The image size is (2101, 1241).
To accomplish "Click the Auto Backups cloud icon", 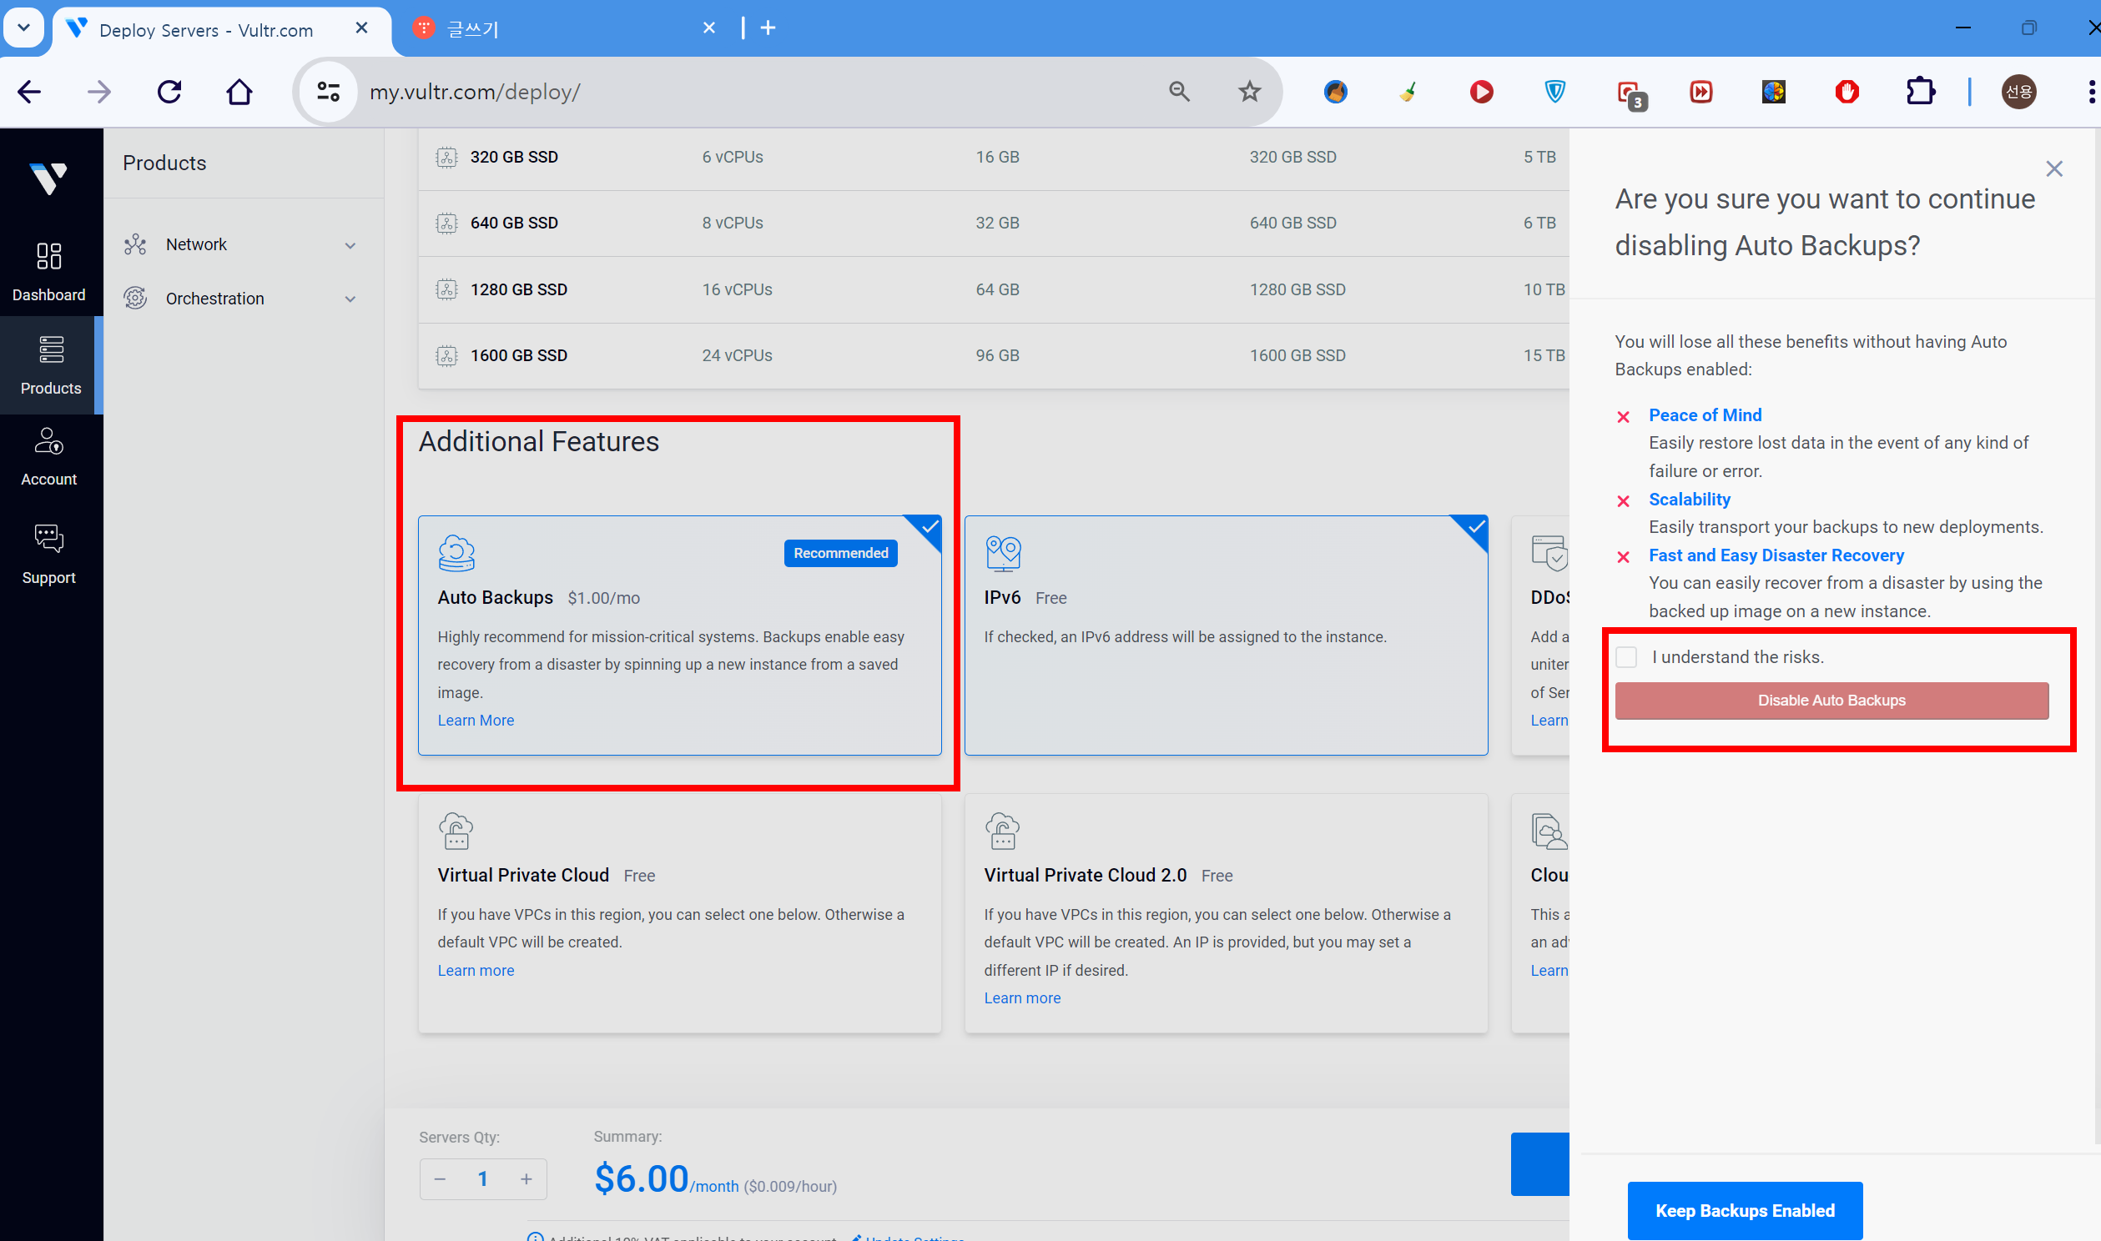I will click(456, 553).
